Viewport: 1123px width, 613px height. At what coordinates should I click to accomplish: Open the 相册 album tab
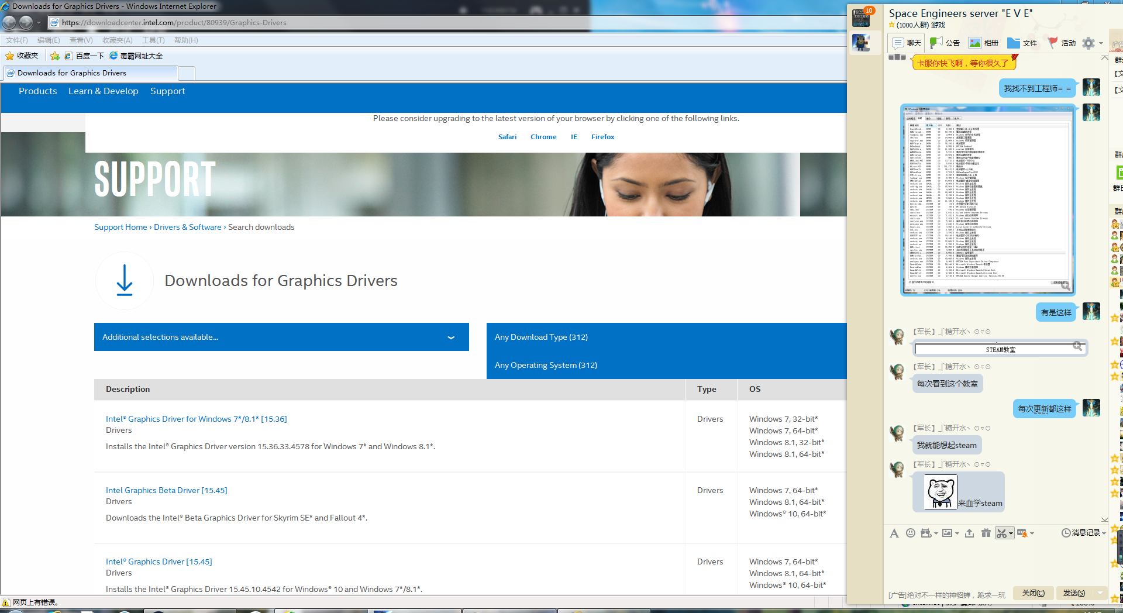coord(984,43)
